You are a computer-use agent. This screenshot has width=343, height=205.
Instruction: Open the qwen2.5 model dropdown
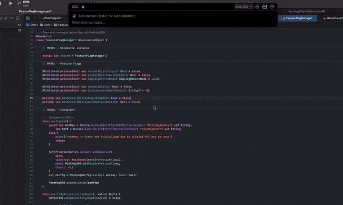(243, 6)
